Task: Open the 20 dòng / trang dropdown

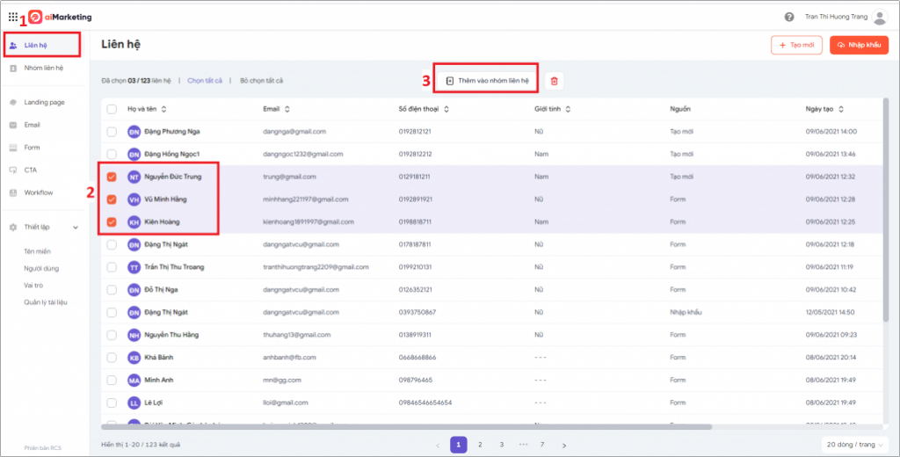Action: point(854,445)
